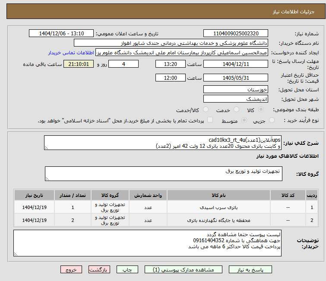Click the need date cell in row 1

pyautogui.click(x=34, y=207)
